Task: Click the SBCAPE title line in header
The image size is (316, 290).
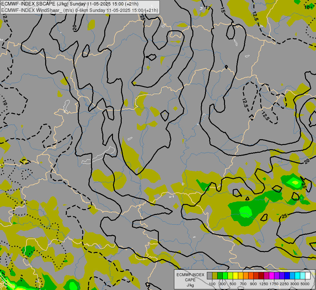Action: 70,4
